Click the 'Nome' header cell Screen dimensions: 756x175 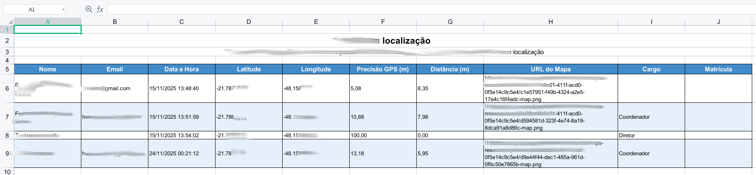pyautogui.click(x=48, y=69)
